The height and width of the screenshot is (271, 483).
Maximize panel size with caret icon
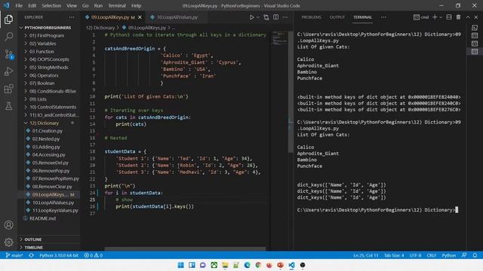pos(468,17)
